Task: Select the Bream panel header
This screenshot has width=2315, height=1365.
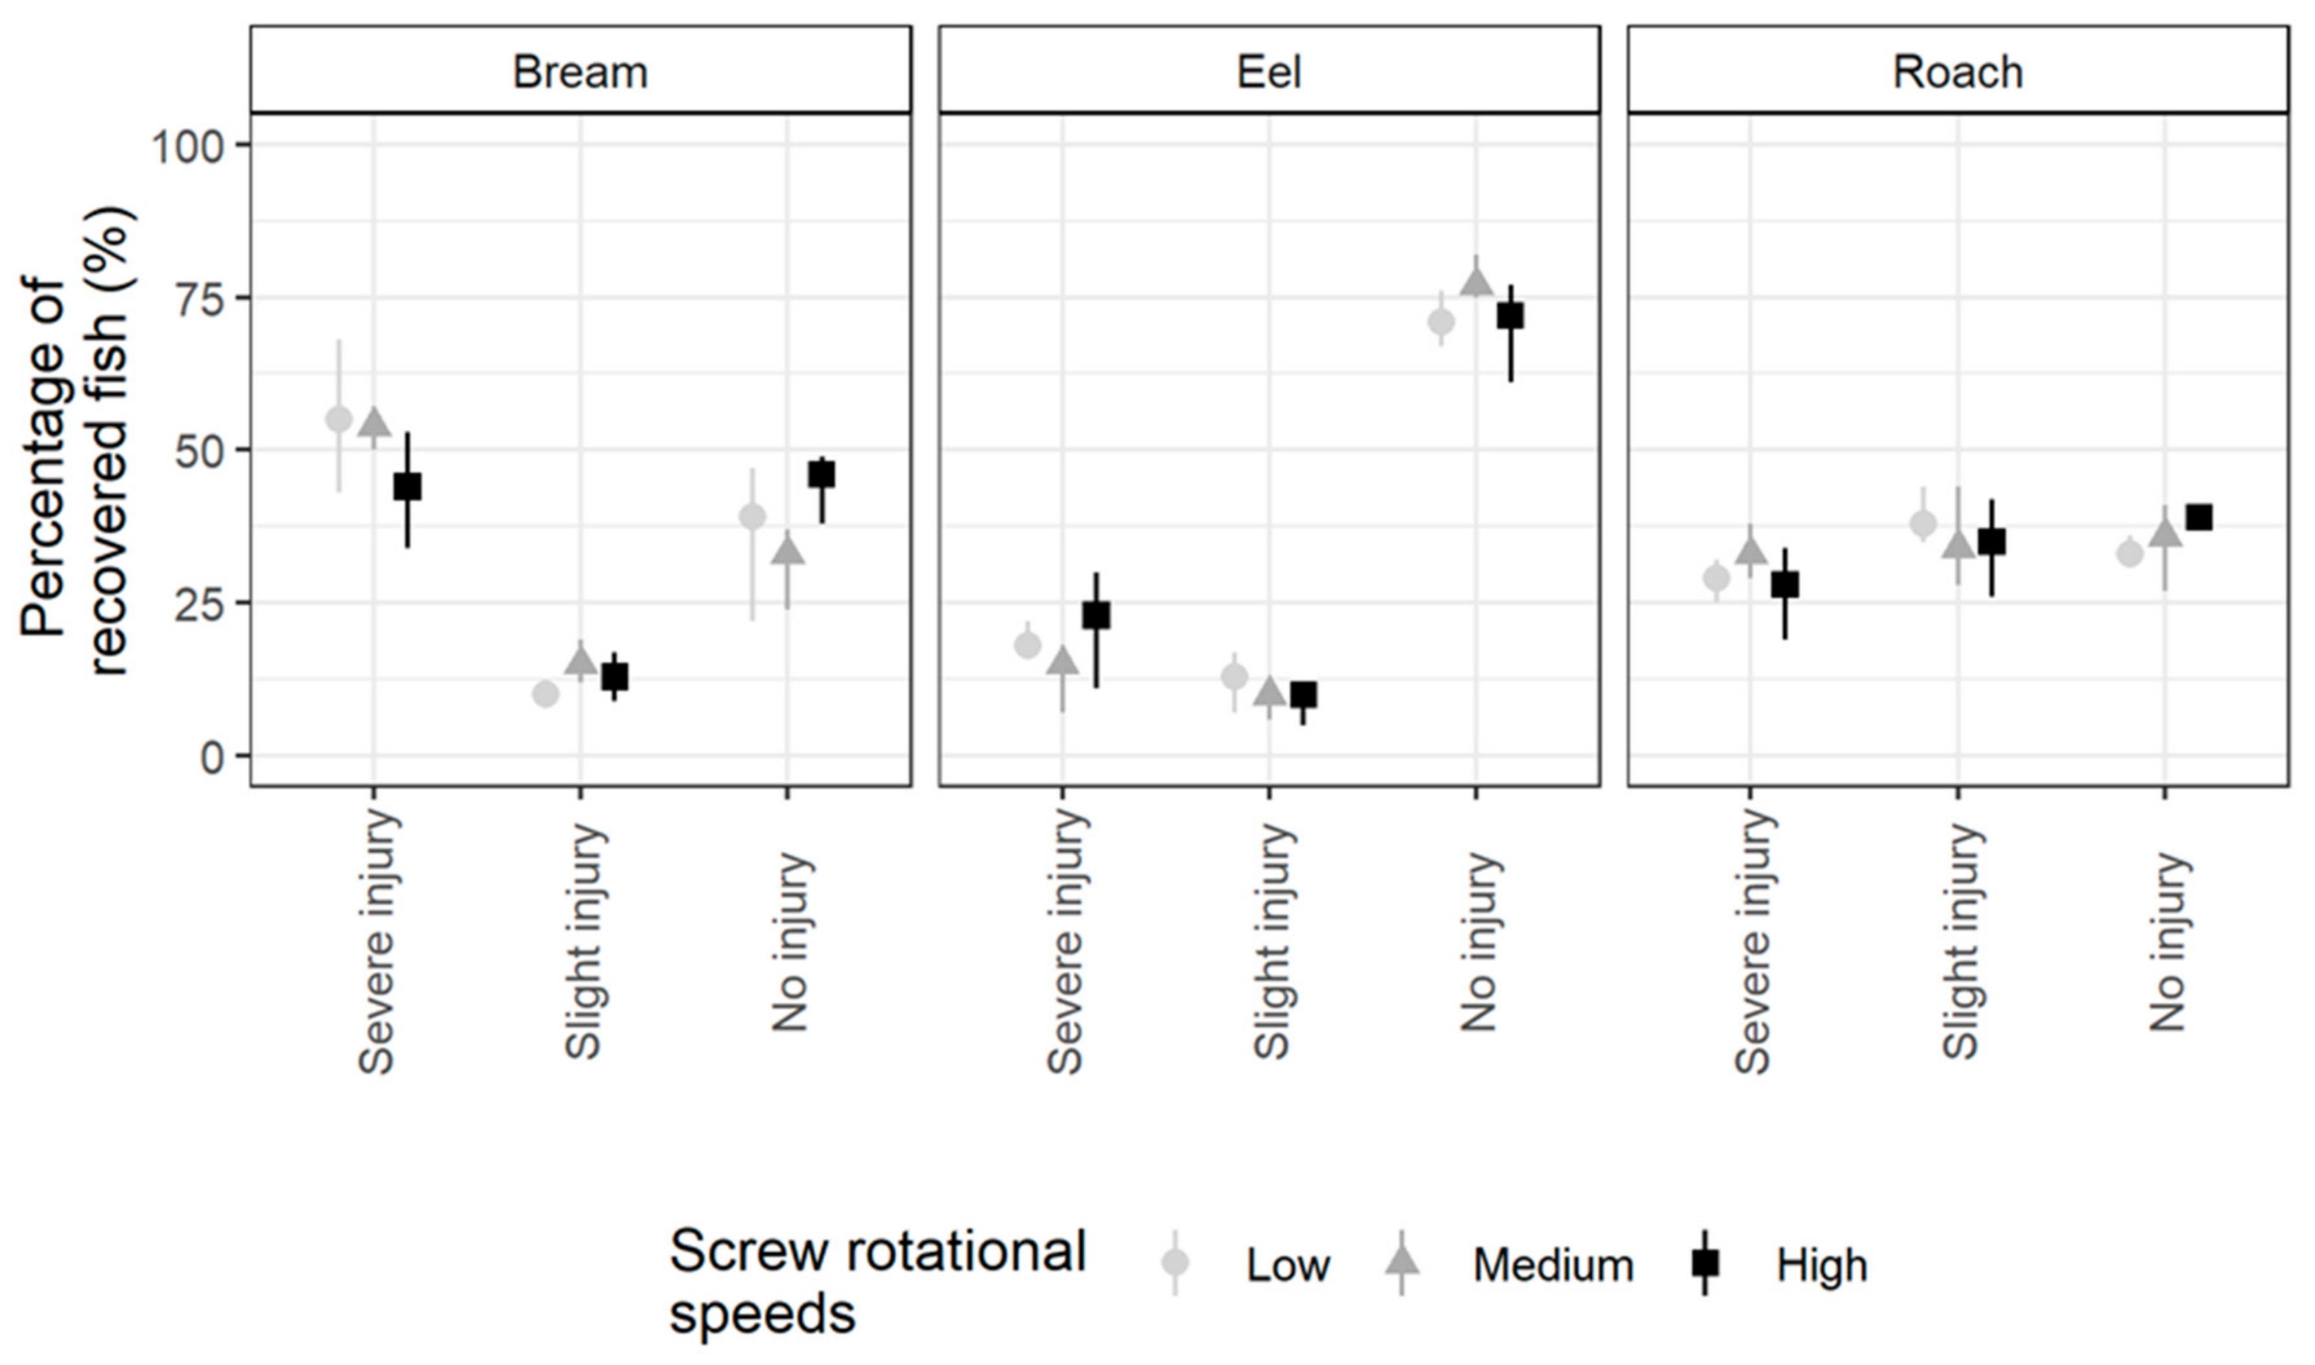Action: point(581,72)
